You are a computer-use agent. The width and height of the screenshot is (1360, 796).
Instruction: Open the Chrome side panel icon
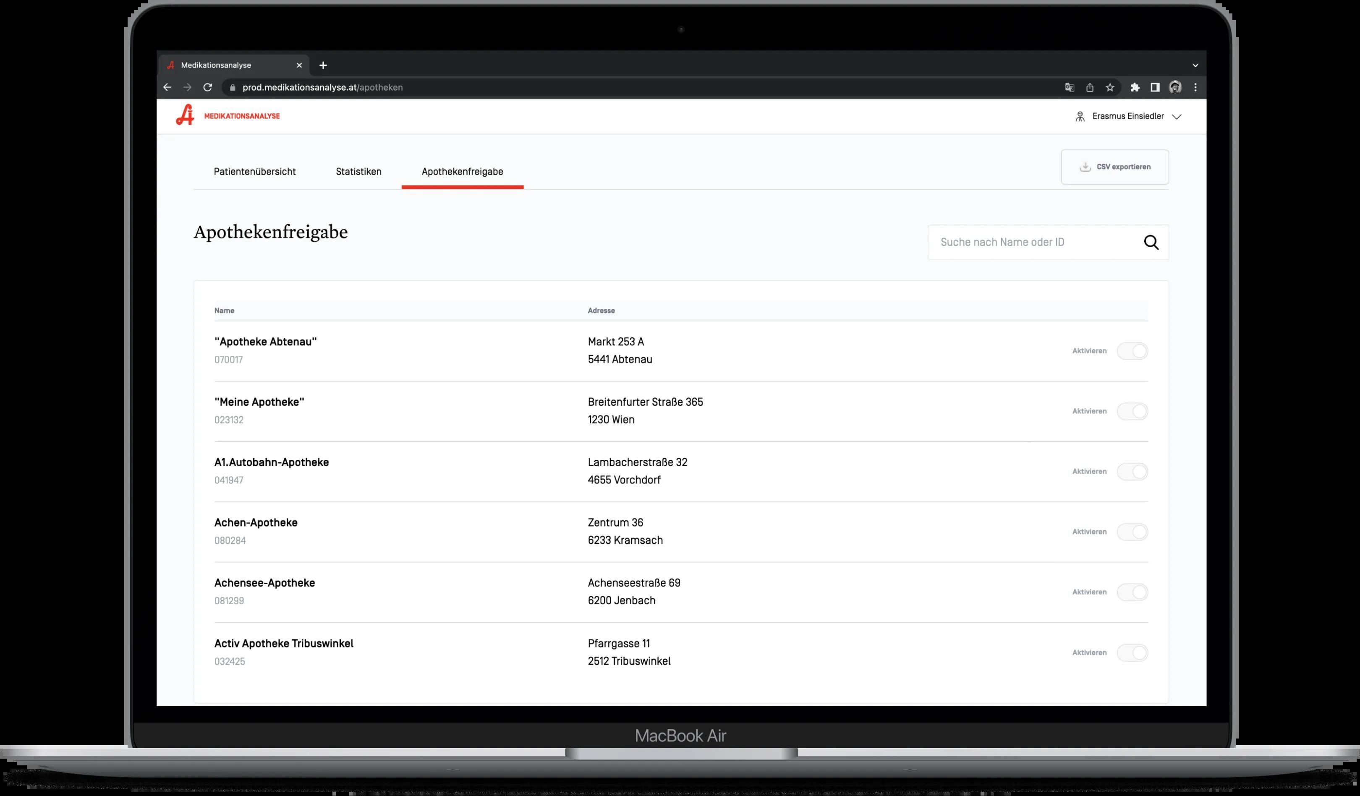[x=1155, y=87]
